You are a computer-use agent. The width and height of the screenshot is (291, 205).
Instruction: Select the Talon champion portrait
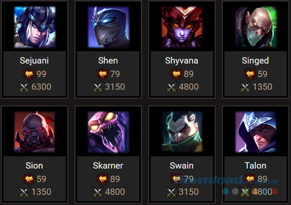256,132
